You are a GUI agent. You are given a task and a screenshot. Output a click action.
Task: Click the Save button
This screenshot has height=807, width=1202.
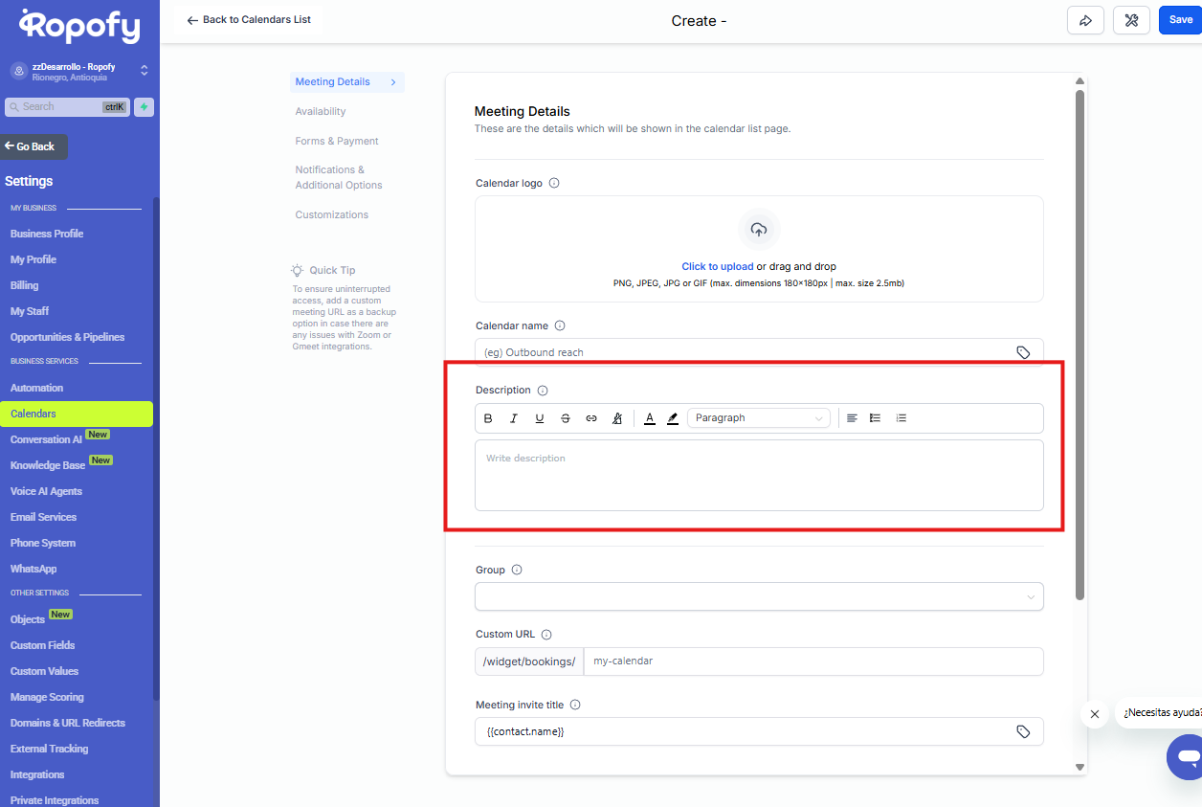tap(1180, 20)
